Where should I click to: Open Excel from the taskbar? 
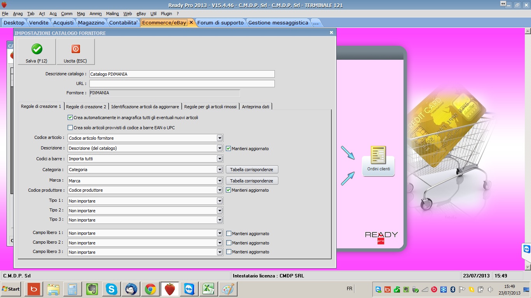point(209,289)
